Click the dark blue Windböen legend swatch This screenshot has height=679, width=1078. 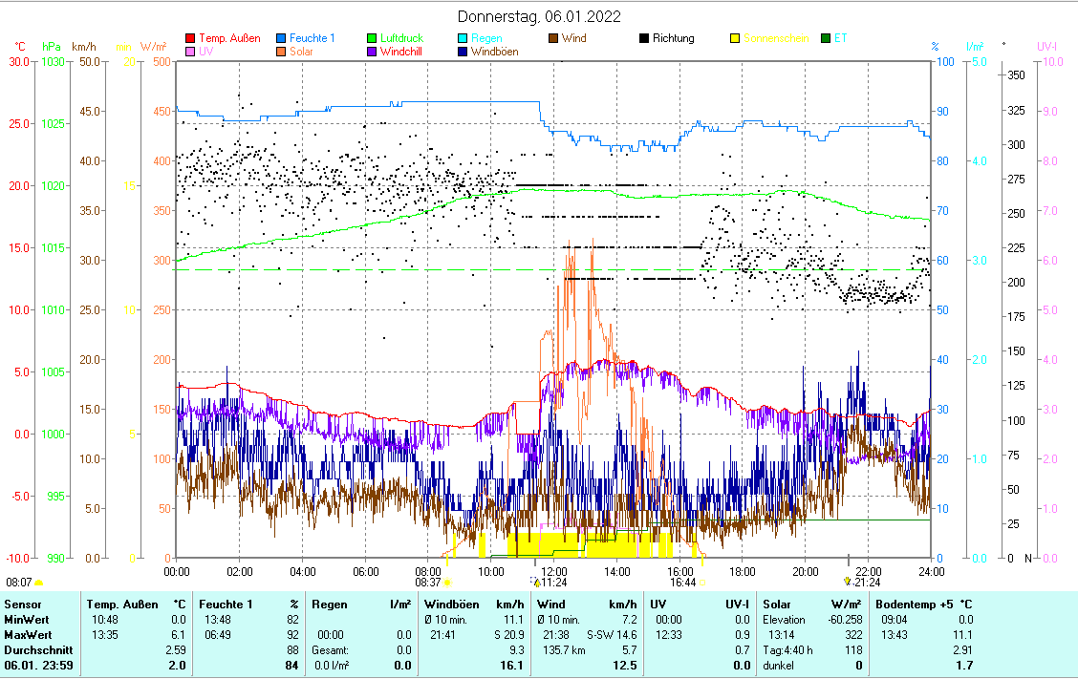click(463, 52)
